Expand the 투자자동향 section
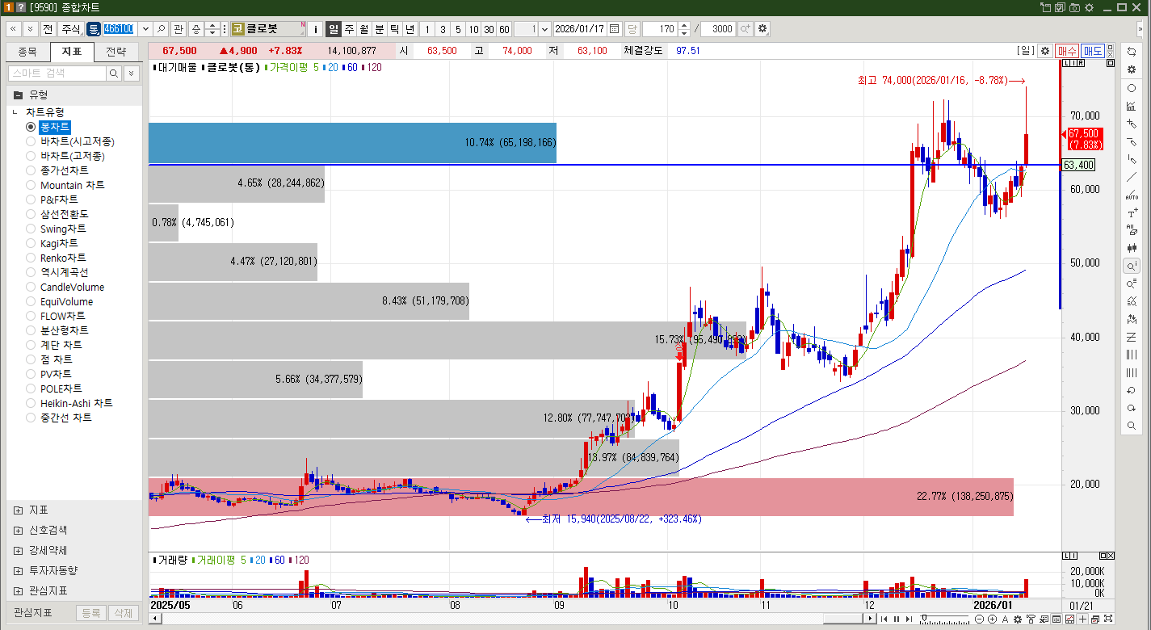The height and width of the screenshot is (630, 1151). (x=19, y=570)
